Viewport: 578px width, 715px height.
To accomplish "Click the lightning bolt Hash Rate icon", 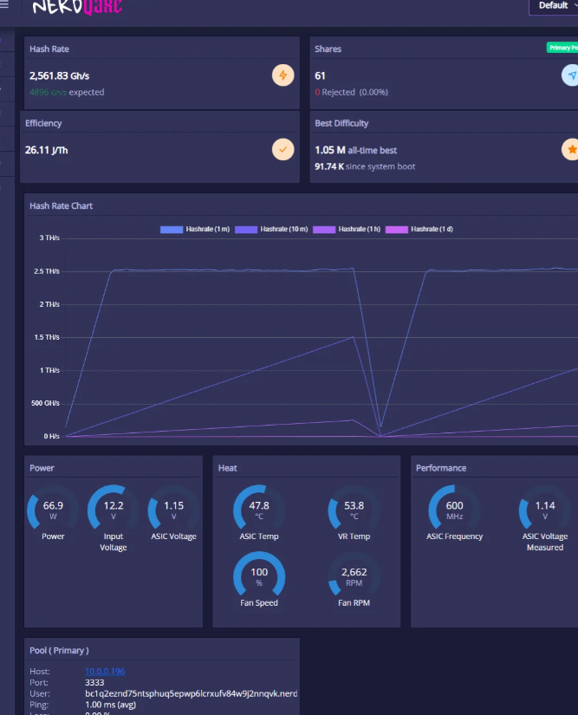I will pyautogui.click(x=283, y=75).
